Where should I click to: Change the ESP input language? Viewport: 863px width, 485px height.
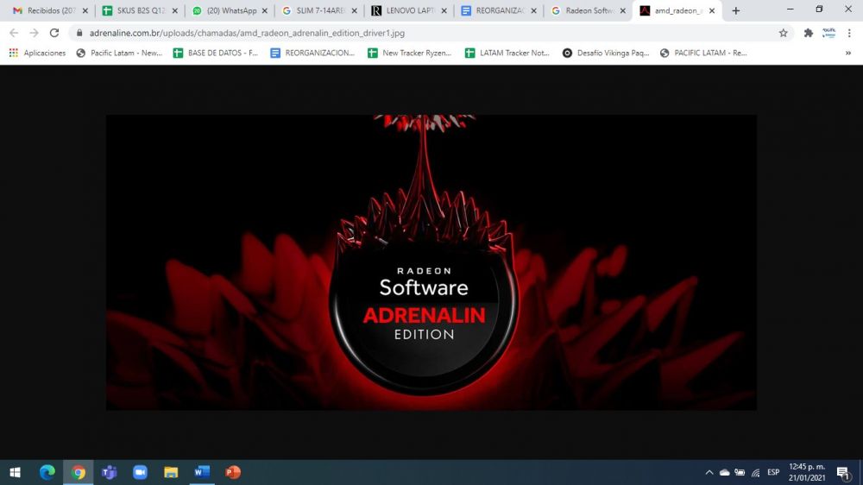773,472
